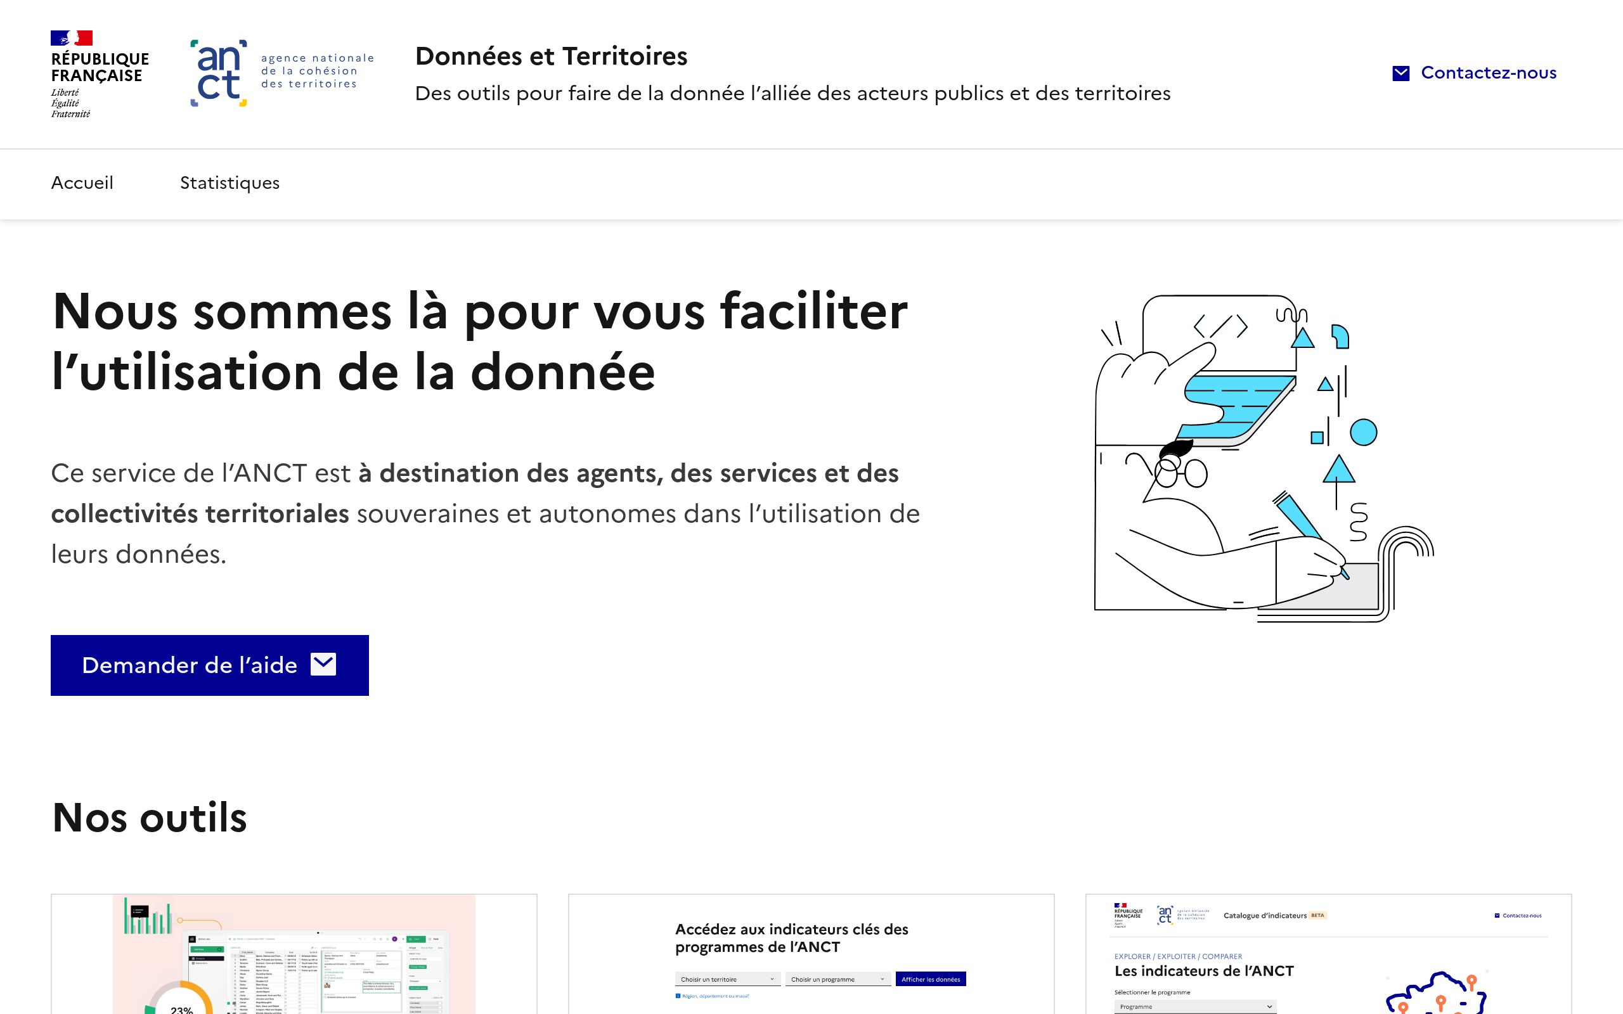The image size is (1623, 1014).
Task: Open the 'Les indicateurs de l'ANCT' catalogue card
Action: point(1328,954)
